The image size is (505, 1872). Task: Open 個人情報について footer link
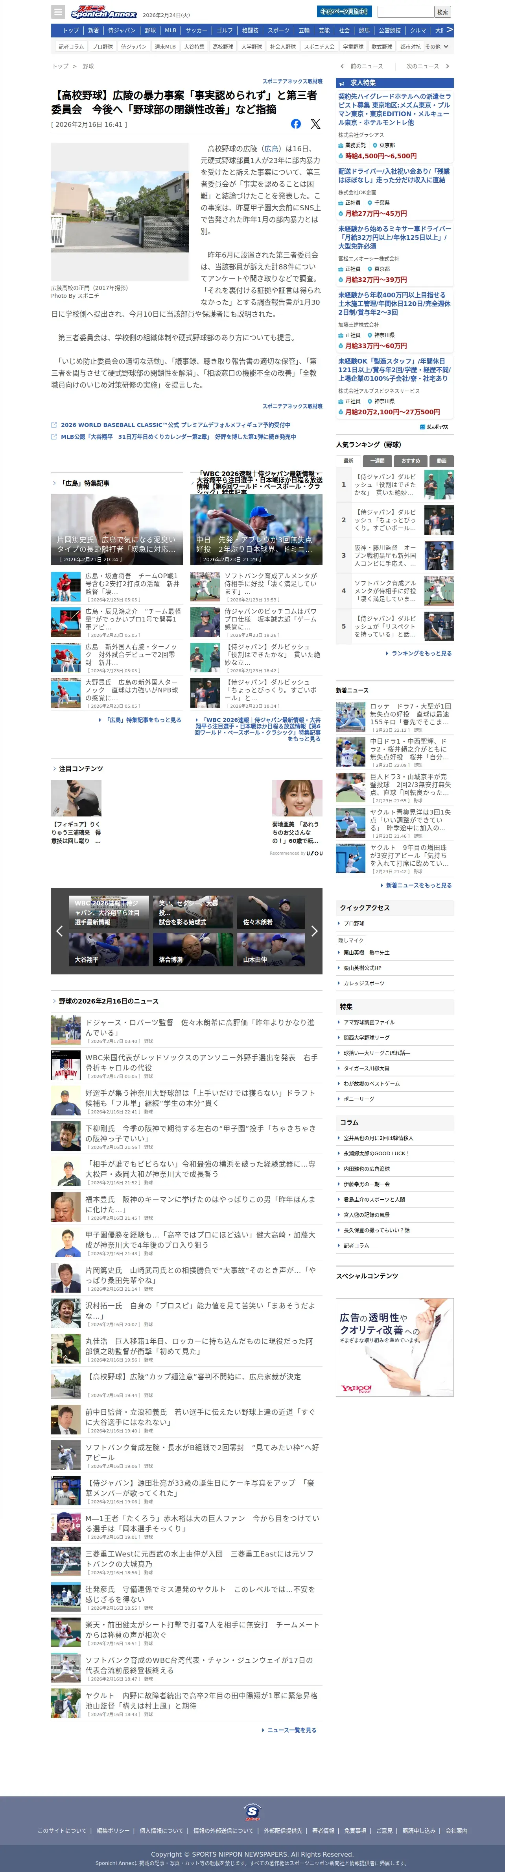[162, 1831]
